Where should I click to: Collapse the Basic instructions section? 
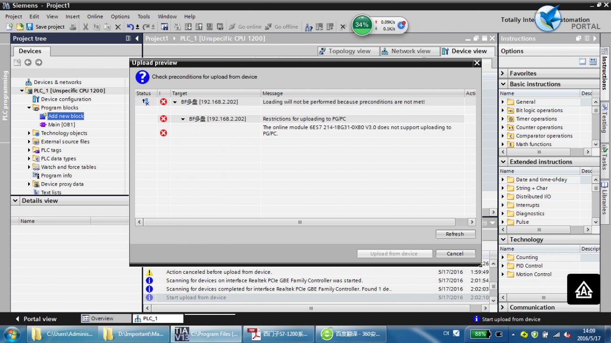point(503,84)
